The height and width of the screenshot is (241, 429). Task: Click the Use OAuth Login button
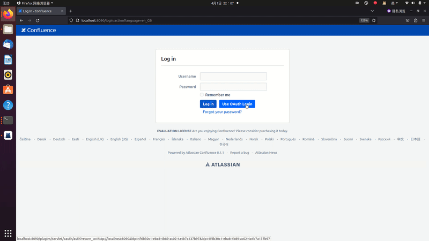pos(237,104)
